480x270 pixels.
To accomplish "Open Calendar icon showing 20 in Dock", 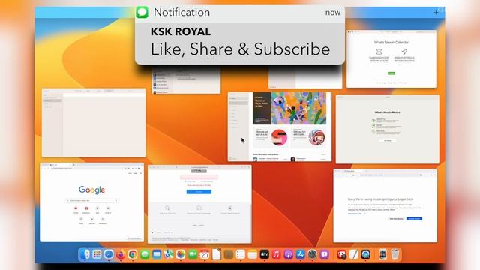I will click(205, 254).
